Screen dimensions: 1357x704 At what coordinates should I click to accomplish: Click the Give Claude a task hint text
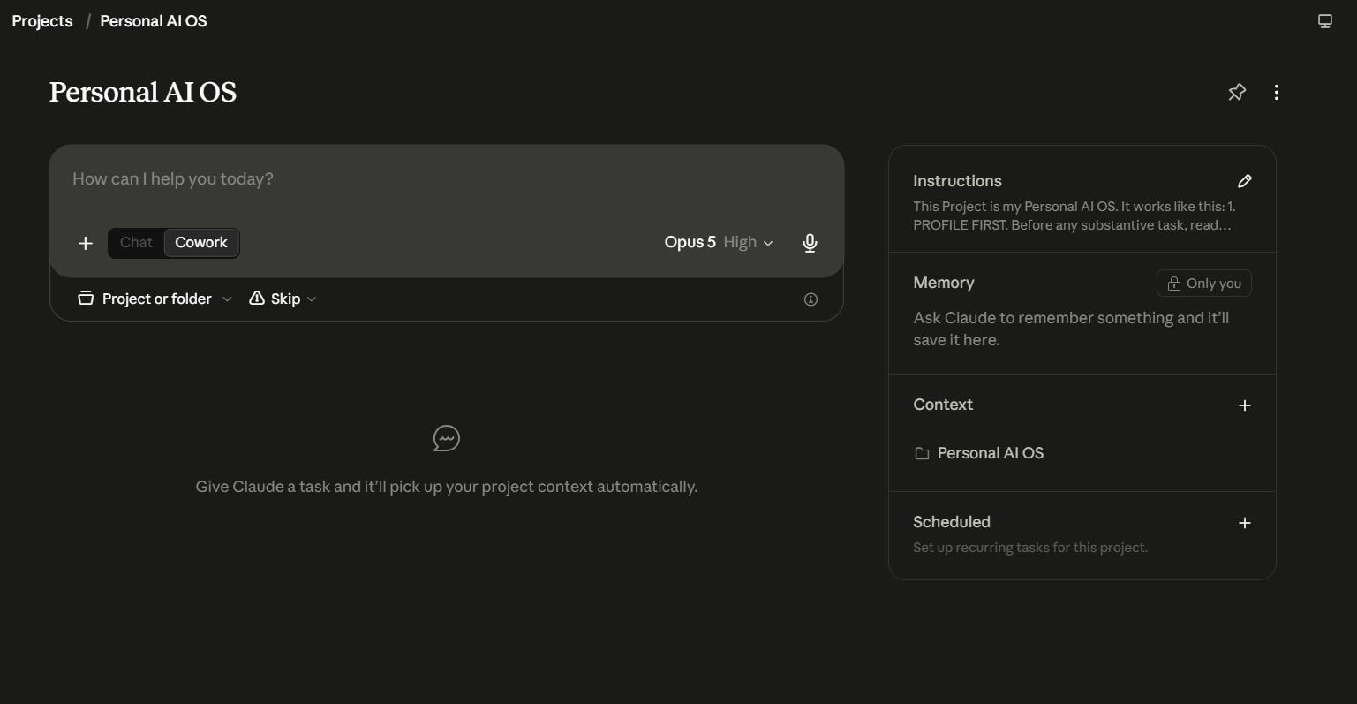[447, 487]
